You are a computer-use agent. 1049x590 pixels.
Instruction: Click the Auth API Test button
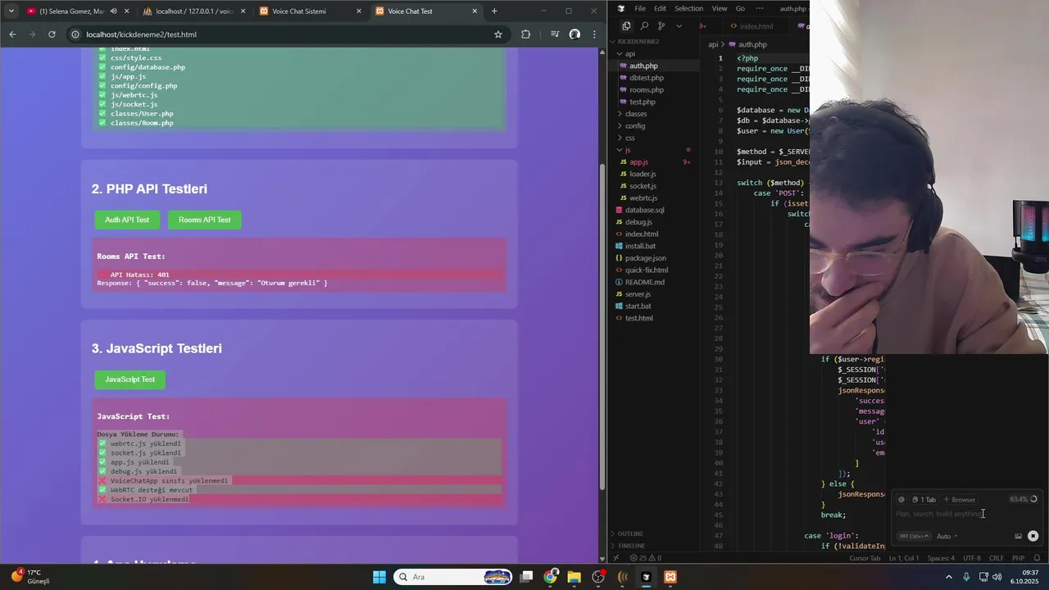point(127,220)
